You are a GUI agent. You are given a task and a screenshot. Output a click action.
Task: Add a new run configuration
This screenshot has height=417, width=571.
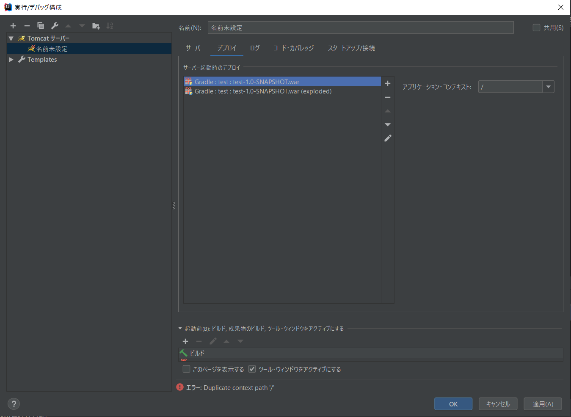13,26
